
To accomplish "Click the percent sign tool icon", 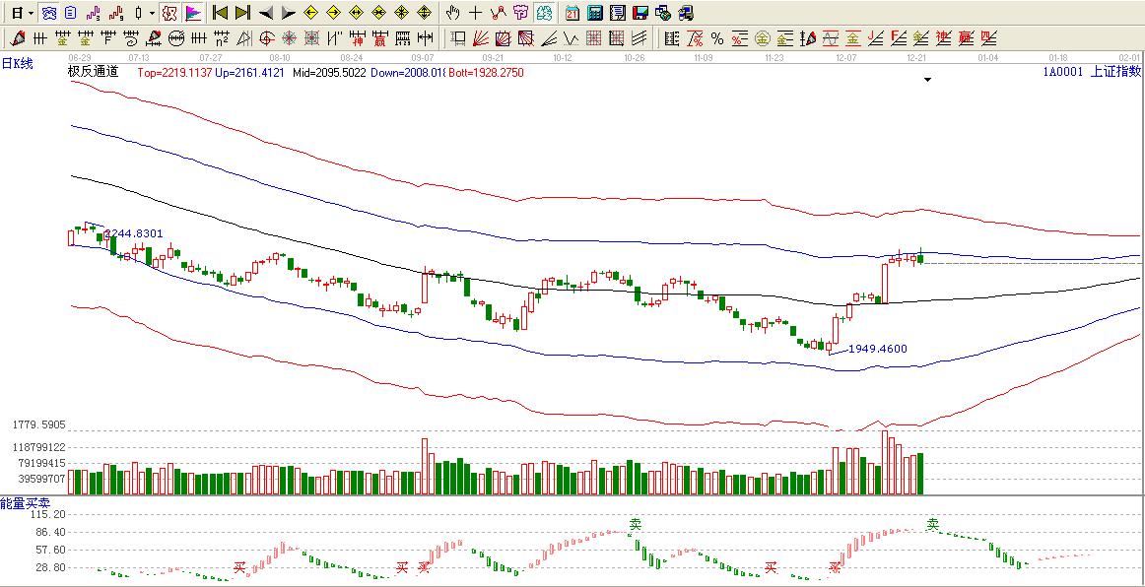I will [x=717, y=38].
